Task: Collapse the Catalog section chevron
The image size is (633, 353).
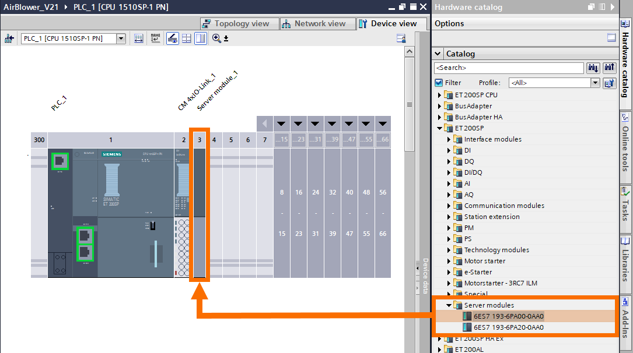Action: (x=438, y=54)
